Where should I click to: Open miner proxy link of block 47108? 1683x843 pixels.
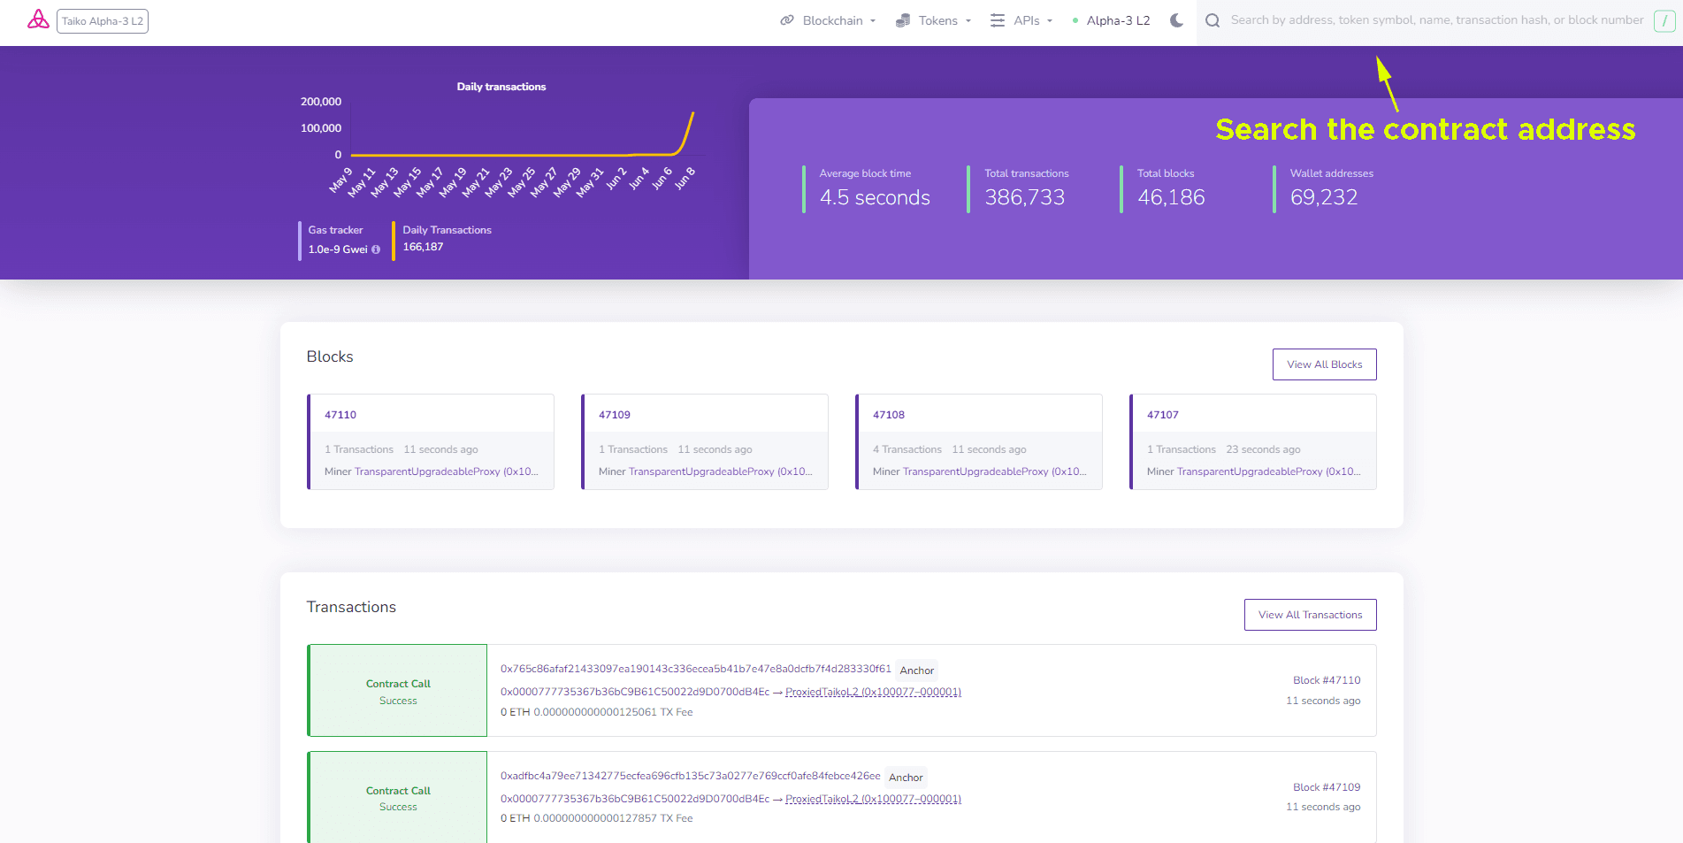pyautogui.click(x=995, y=471)
